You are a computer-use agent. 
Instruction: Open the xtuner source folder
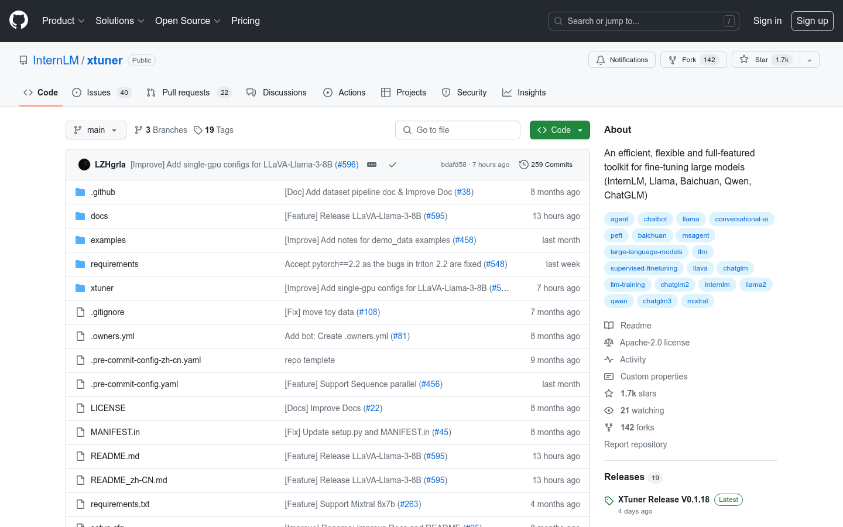tap(102, 288)
